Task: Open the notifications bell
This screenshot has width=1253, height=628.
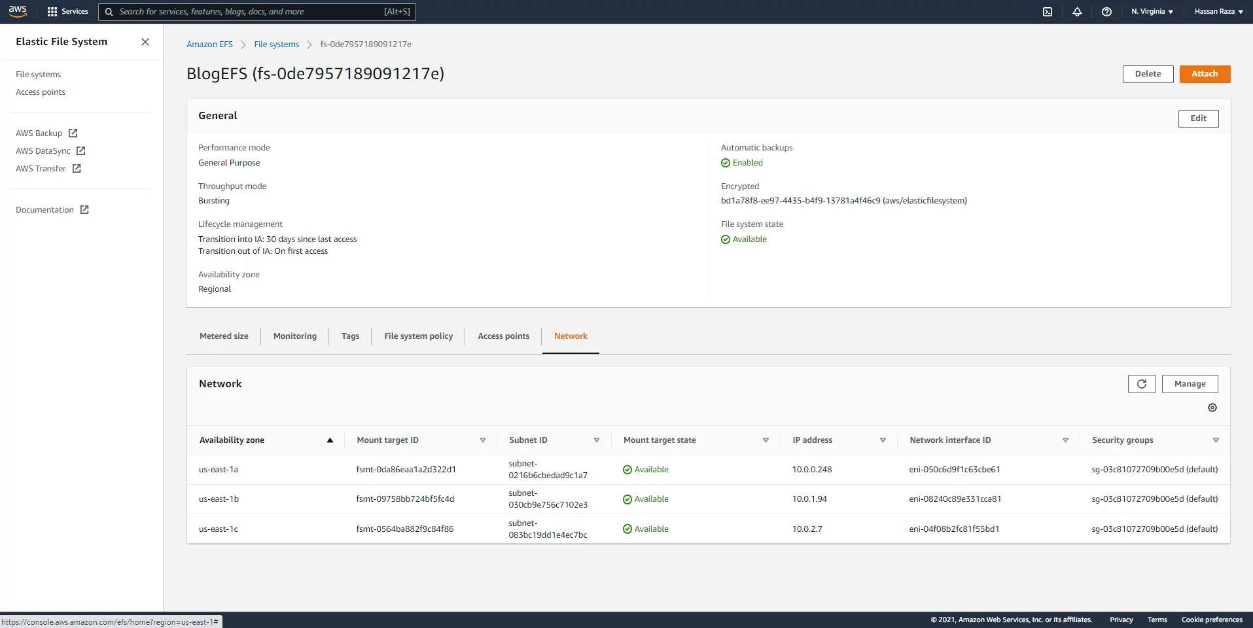Action: [1077, 12]
